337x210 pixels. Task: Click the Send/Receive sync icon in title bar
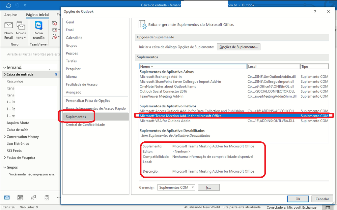pyautogui.click(x=8, y=6)
